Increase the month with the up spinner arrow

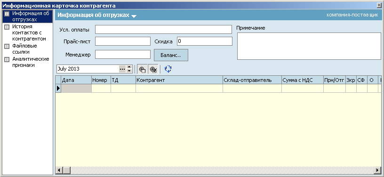129,67
